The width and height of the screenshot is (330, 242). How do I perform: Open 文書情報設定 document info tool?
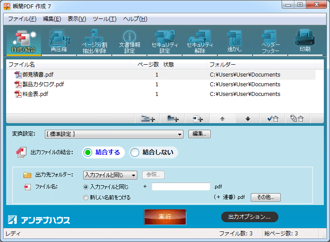[129, 42]
